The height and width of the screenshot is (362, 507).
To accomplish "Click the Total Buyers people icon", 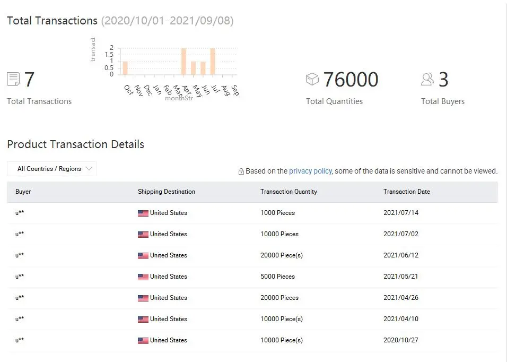I will [427, 80].
